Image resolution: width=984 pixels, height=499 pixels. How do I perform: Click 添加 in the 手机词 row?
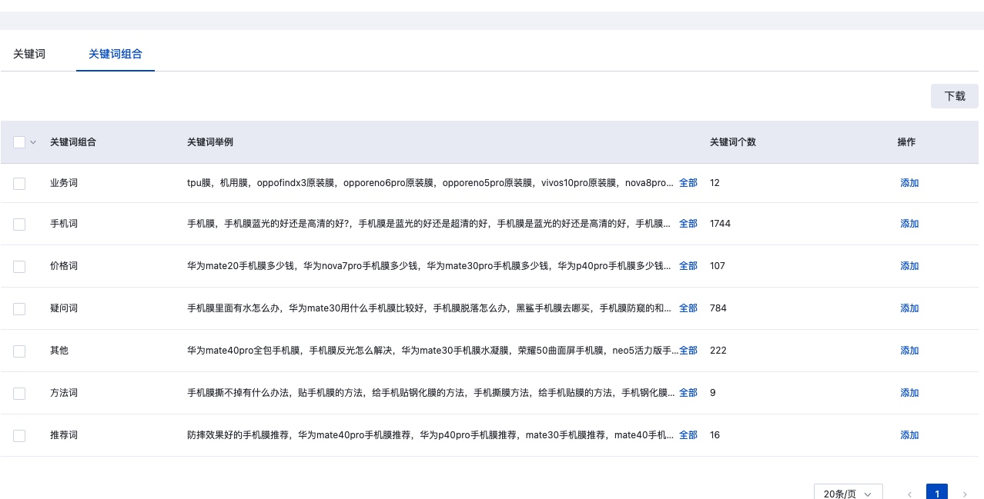(909, 224)
